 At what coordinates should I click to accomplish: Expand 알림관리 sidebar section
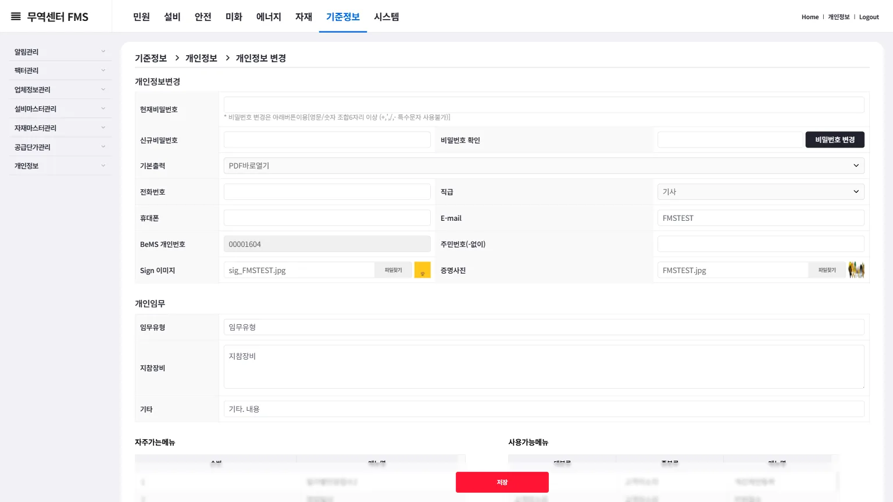click(60, 52)
